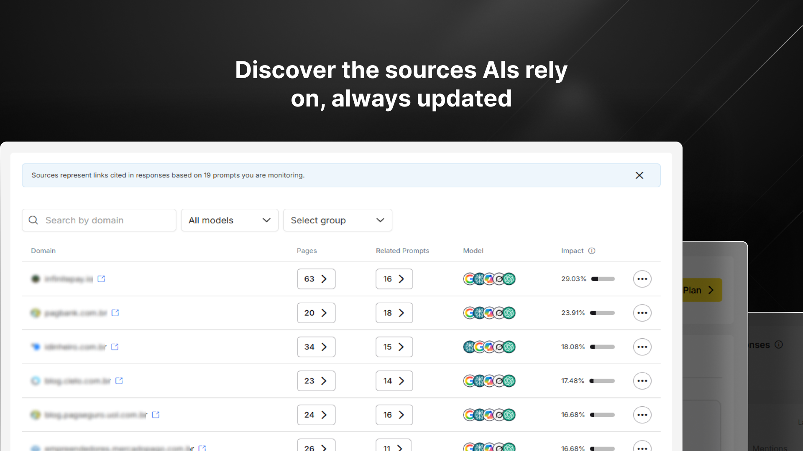Image resolution: width=803 pixels, height=451 pixels.
Task: Open the Select group dropdown
Action: 338,220
